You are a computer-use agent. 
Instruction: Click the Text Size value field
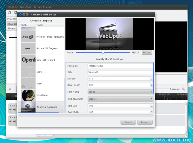tap(119, 106)
